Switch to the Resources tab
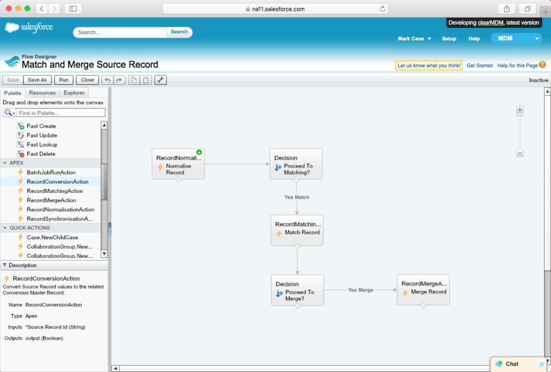This screenshot has width=551, height=372. (x=41, y=92)
